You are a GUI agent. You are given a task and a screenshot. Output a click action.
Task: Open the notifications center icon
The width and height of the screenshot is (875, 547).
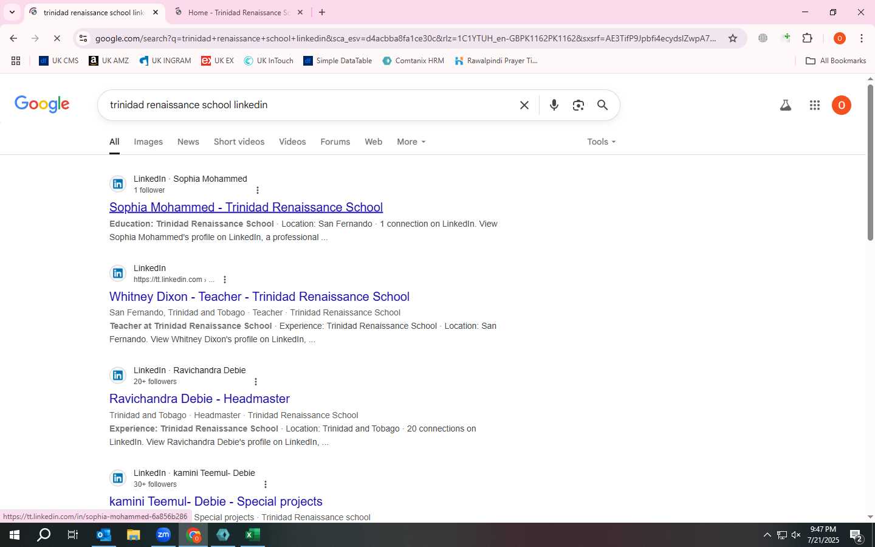pyautogui.click(x=857, y=535)
